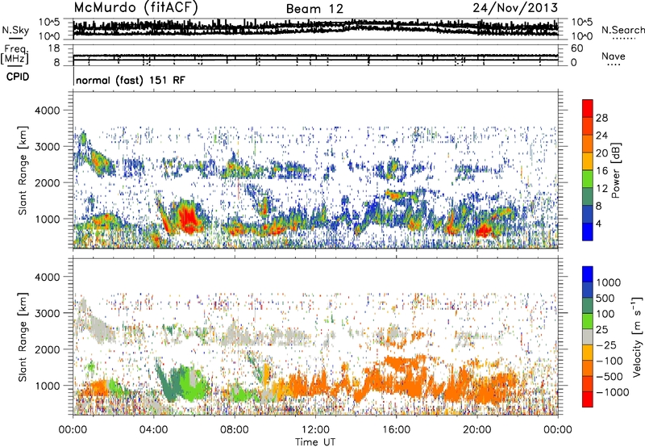Image resolution: width=645 pixels, height=447 pixels.
Task: Click the 100 value on the velocity scale
Action: [605, 314]
